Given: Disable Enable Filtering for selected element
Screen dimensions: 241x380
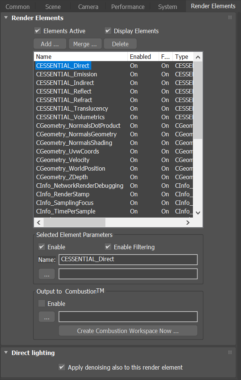Looking at the screenshot, I should pos(108,247).
